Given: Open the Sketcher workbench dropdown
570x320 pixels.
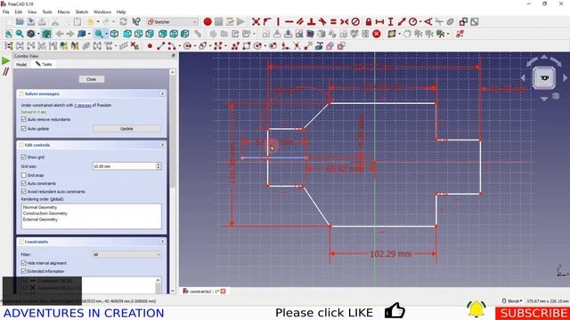Looking at the screenshot, I should (x=172, y=21).
